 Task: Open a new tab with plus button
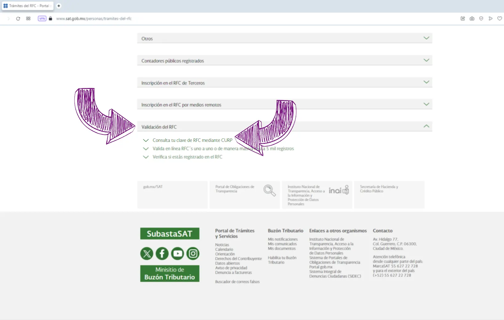pos(59,6)
